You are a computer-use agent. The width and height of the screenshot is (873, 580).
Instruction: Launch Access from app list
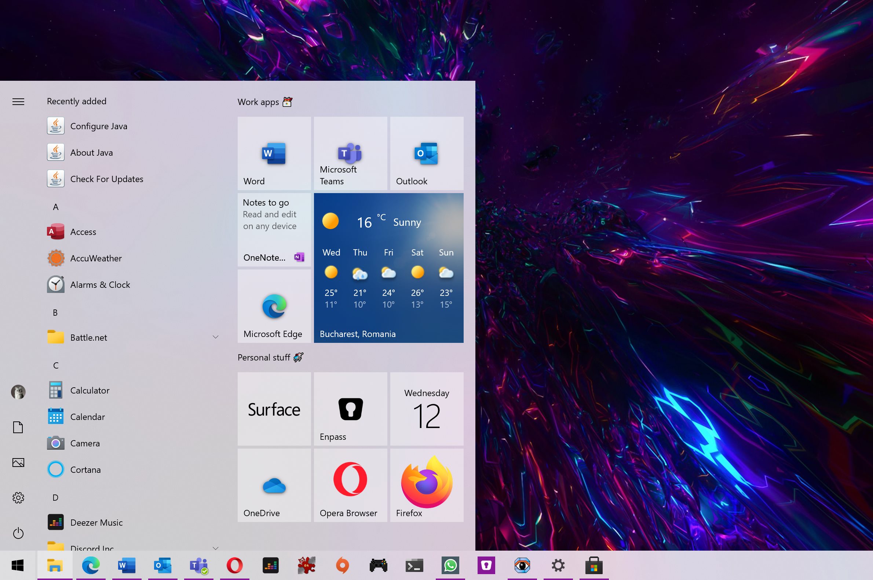click(133, 232)
